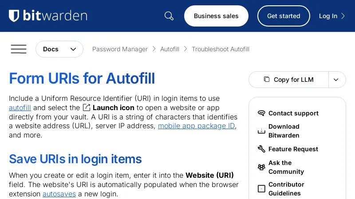Click the Ask the Community icon
Image resolution: width=355 pixels, height=199 pixels.
click(261, 167)
